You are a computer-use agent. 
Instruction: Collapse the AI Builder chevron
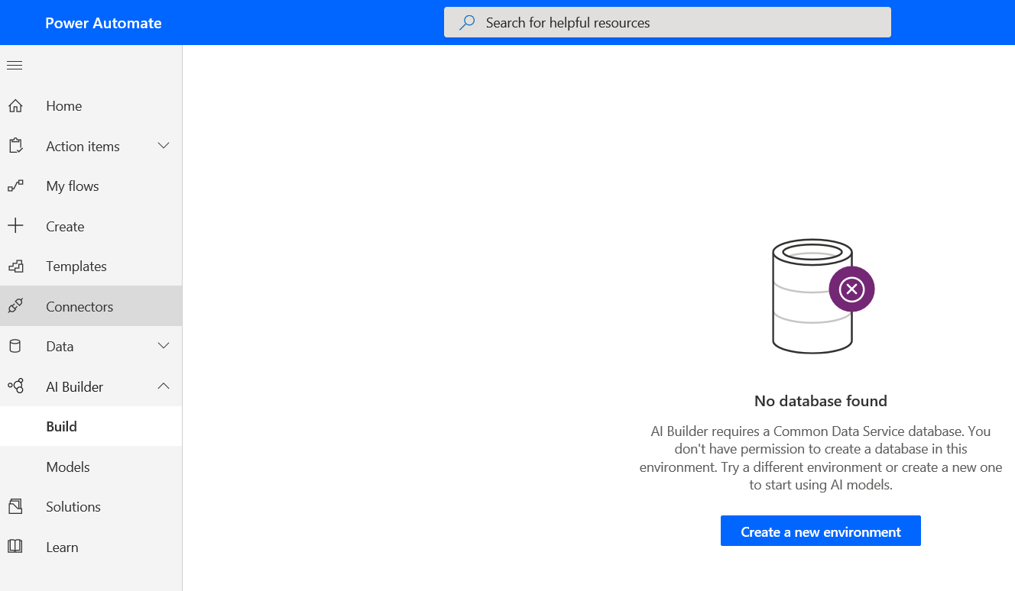[164, 386]
